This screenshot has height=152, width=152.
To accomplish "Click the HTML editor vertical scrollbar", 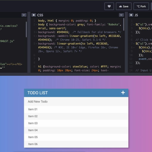I will (26, 30).
